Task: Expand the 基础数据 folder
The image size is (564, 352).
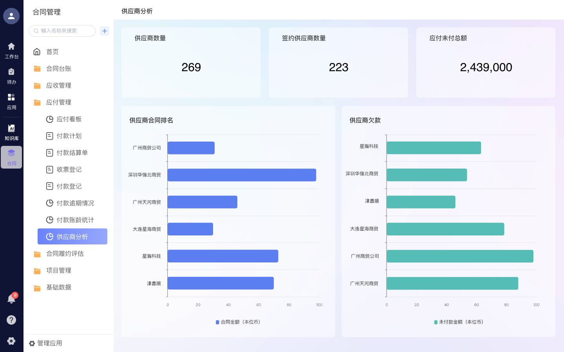Action: 59,287
